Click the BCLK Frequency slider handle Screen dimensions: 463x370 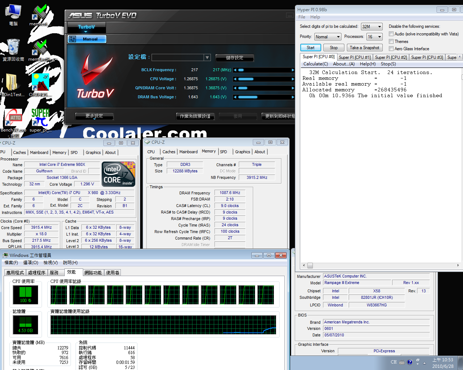241,70
